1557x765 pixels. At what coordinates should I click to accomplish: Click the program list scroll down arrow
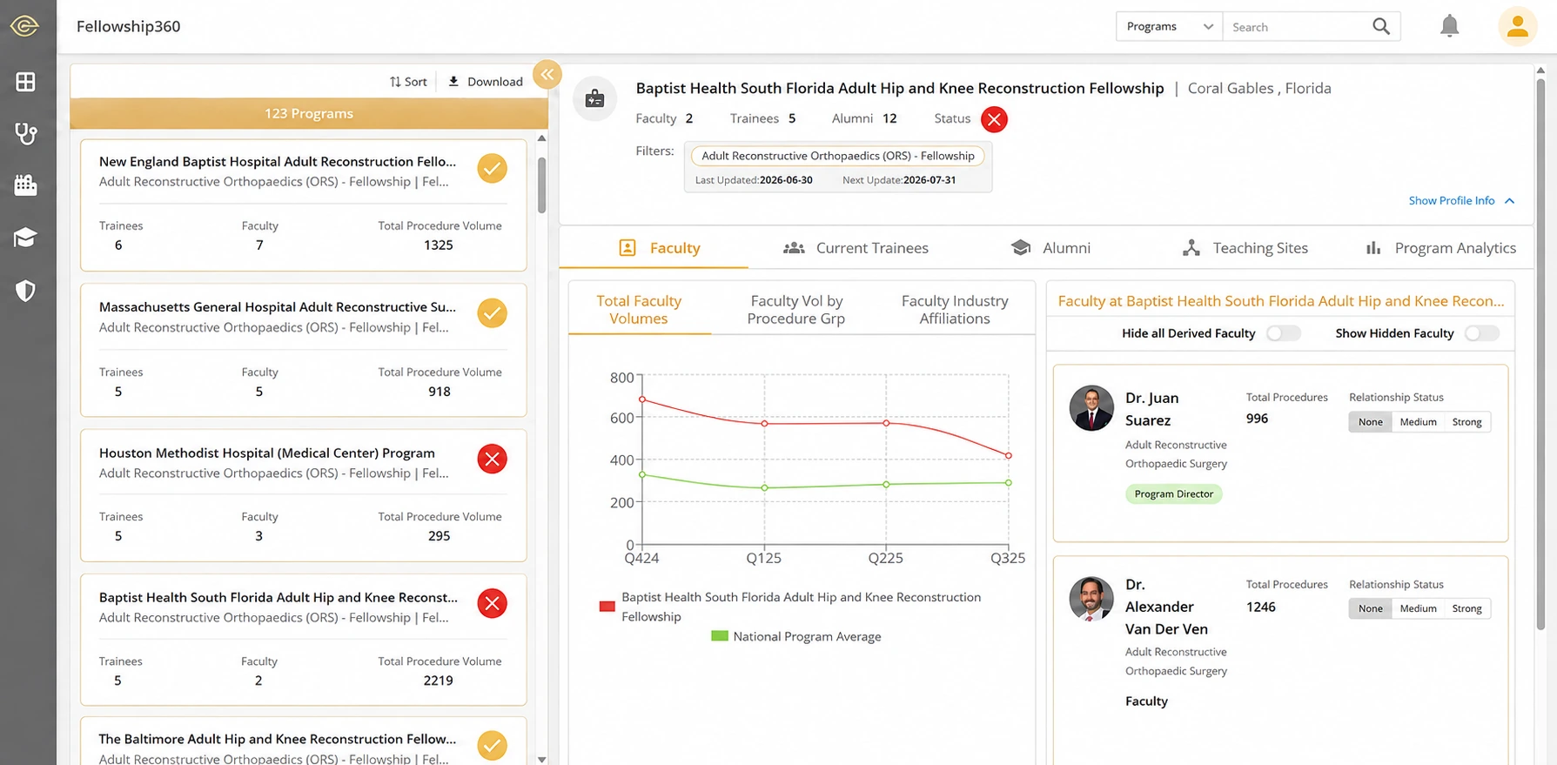[x=541, y=760]
